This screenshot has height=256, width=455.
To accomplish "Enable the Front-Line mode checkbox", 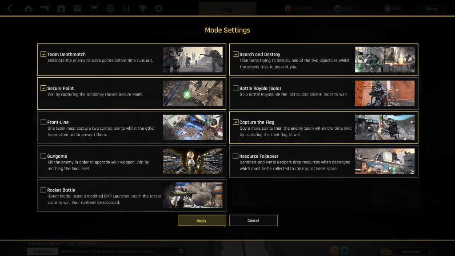I will click(43, 122).
